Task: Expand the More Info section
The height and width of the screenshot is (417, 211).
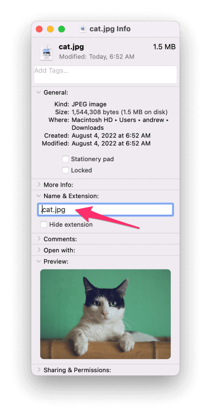Action: coord(39,185)
